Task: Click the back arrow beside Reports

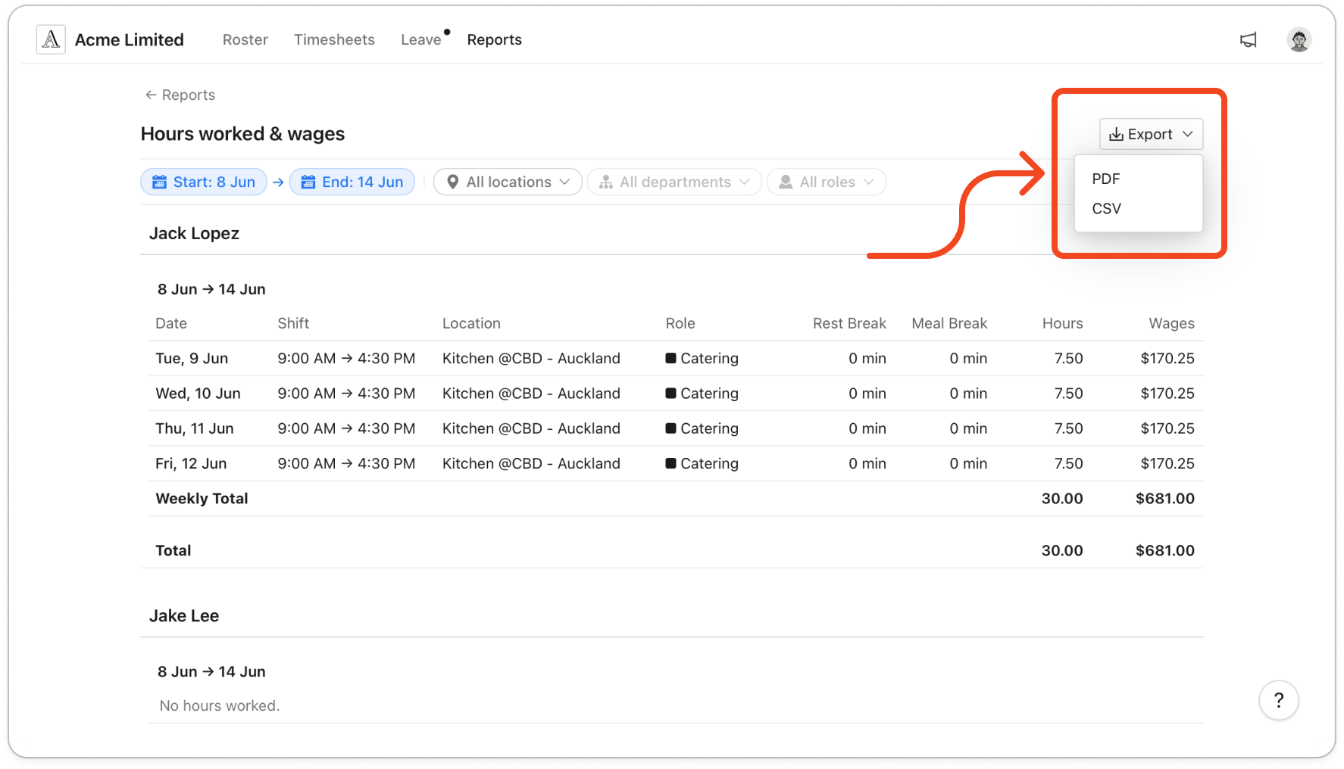Action: 151,95
